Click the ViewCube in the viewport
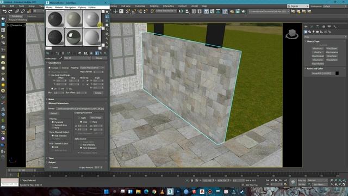The image size is (348, 196). (292, 34)
